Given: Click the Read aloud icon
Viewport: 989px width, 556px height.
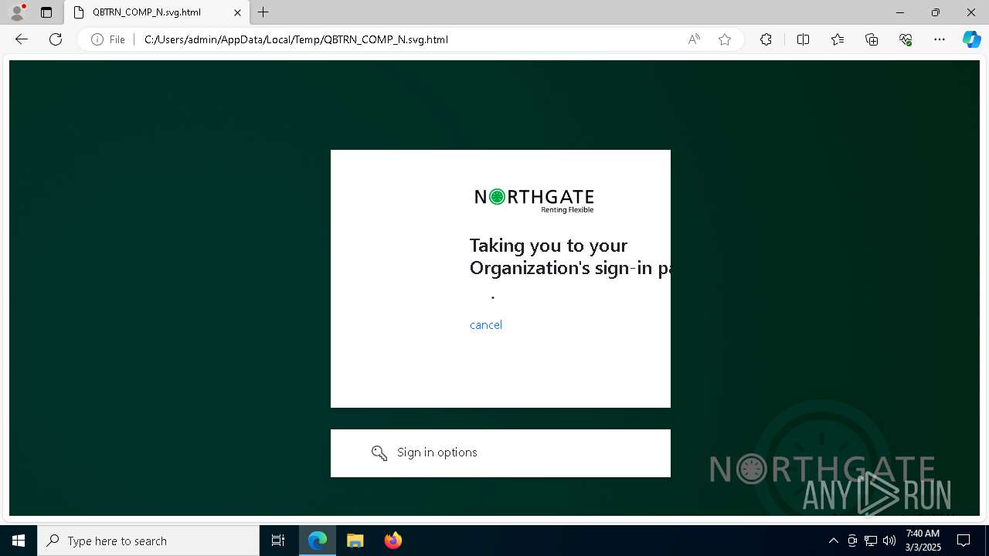Looking at the screenshot, I should coord(694,39).
